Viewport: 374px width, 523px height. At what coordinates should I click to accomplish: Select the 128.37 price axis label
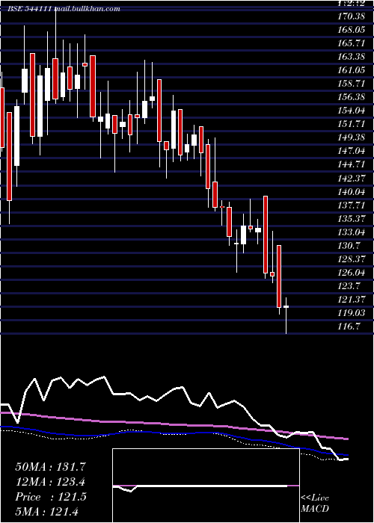[351, 259]
